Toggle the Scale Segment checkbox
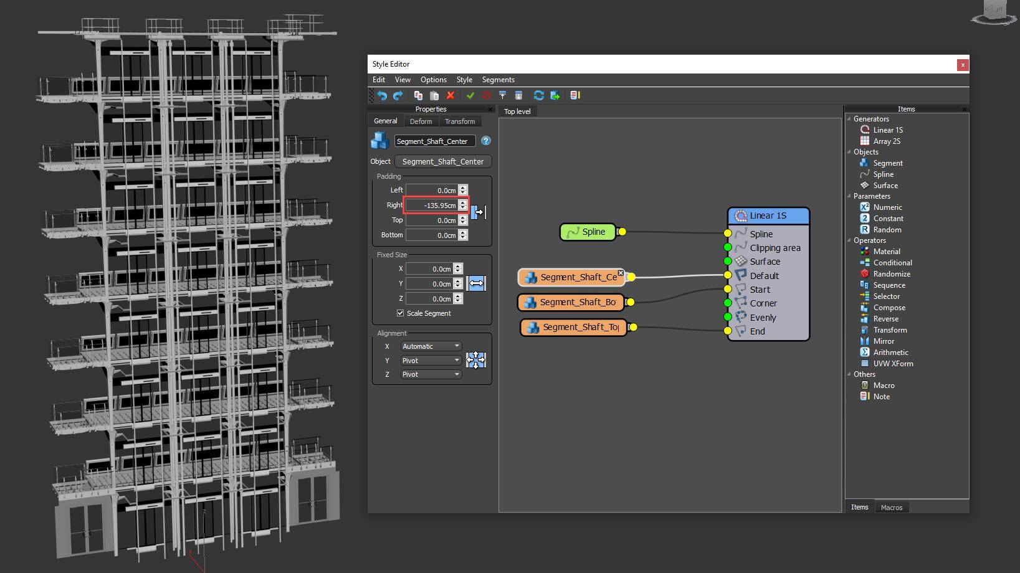This screenshot has height=573, width=1020. click(400, 313)
